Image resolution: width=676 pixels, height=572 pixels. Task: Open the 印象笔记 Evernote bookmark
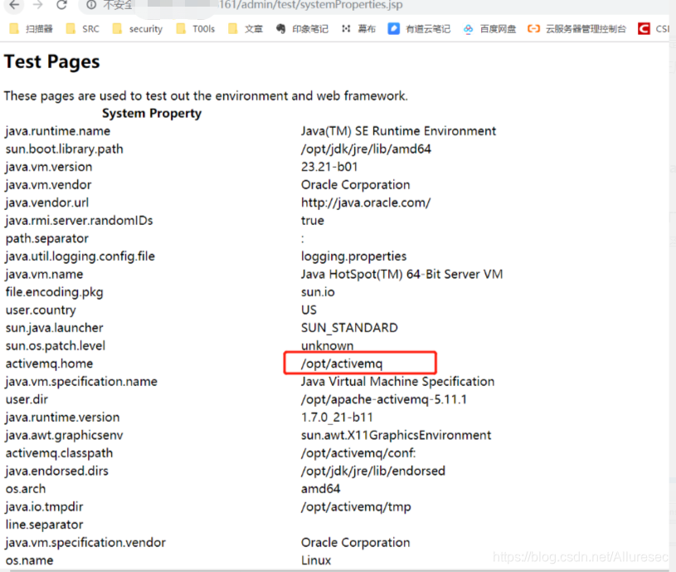coord(302,29)
